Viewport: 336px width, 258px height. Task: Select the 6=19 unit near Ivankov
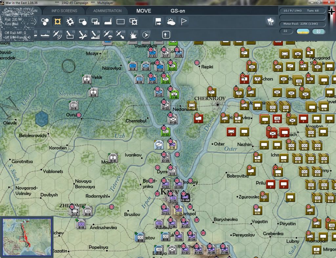[165, 158]
